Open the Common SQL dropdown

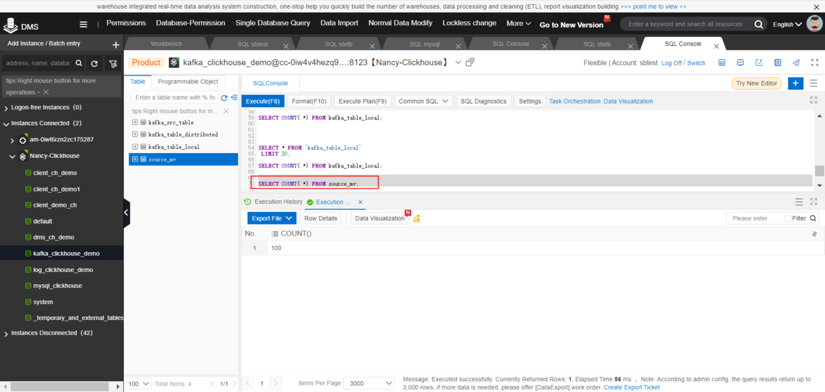pyautogui.click(x=423, y=101)
